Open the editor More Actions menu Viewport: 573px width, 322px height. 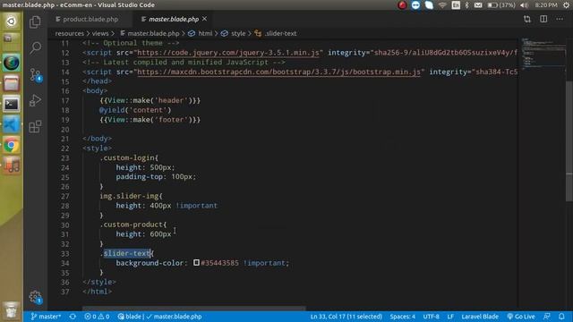pyautogui.click(x=560, y=19)
